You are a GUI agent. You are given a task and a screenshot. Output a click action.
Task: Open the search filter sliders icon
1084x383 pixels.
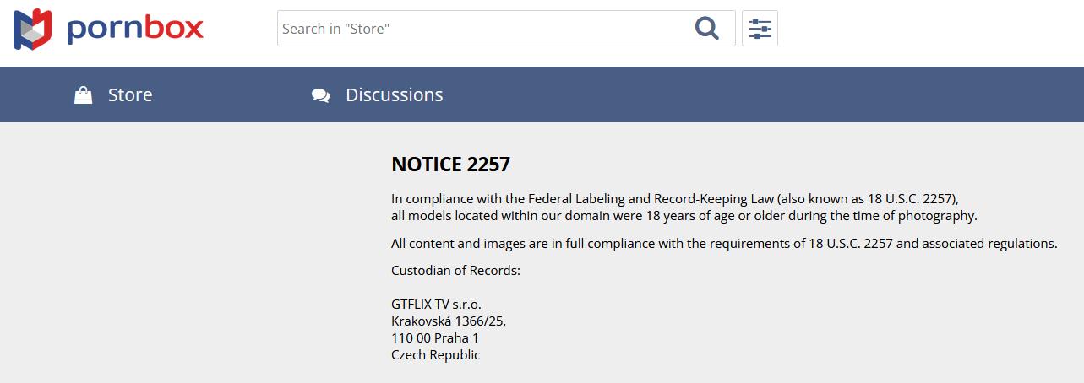click(760, 29)
